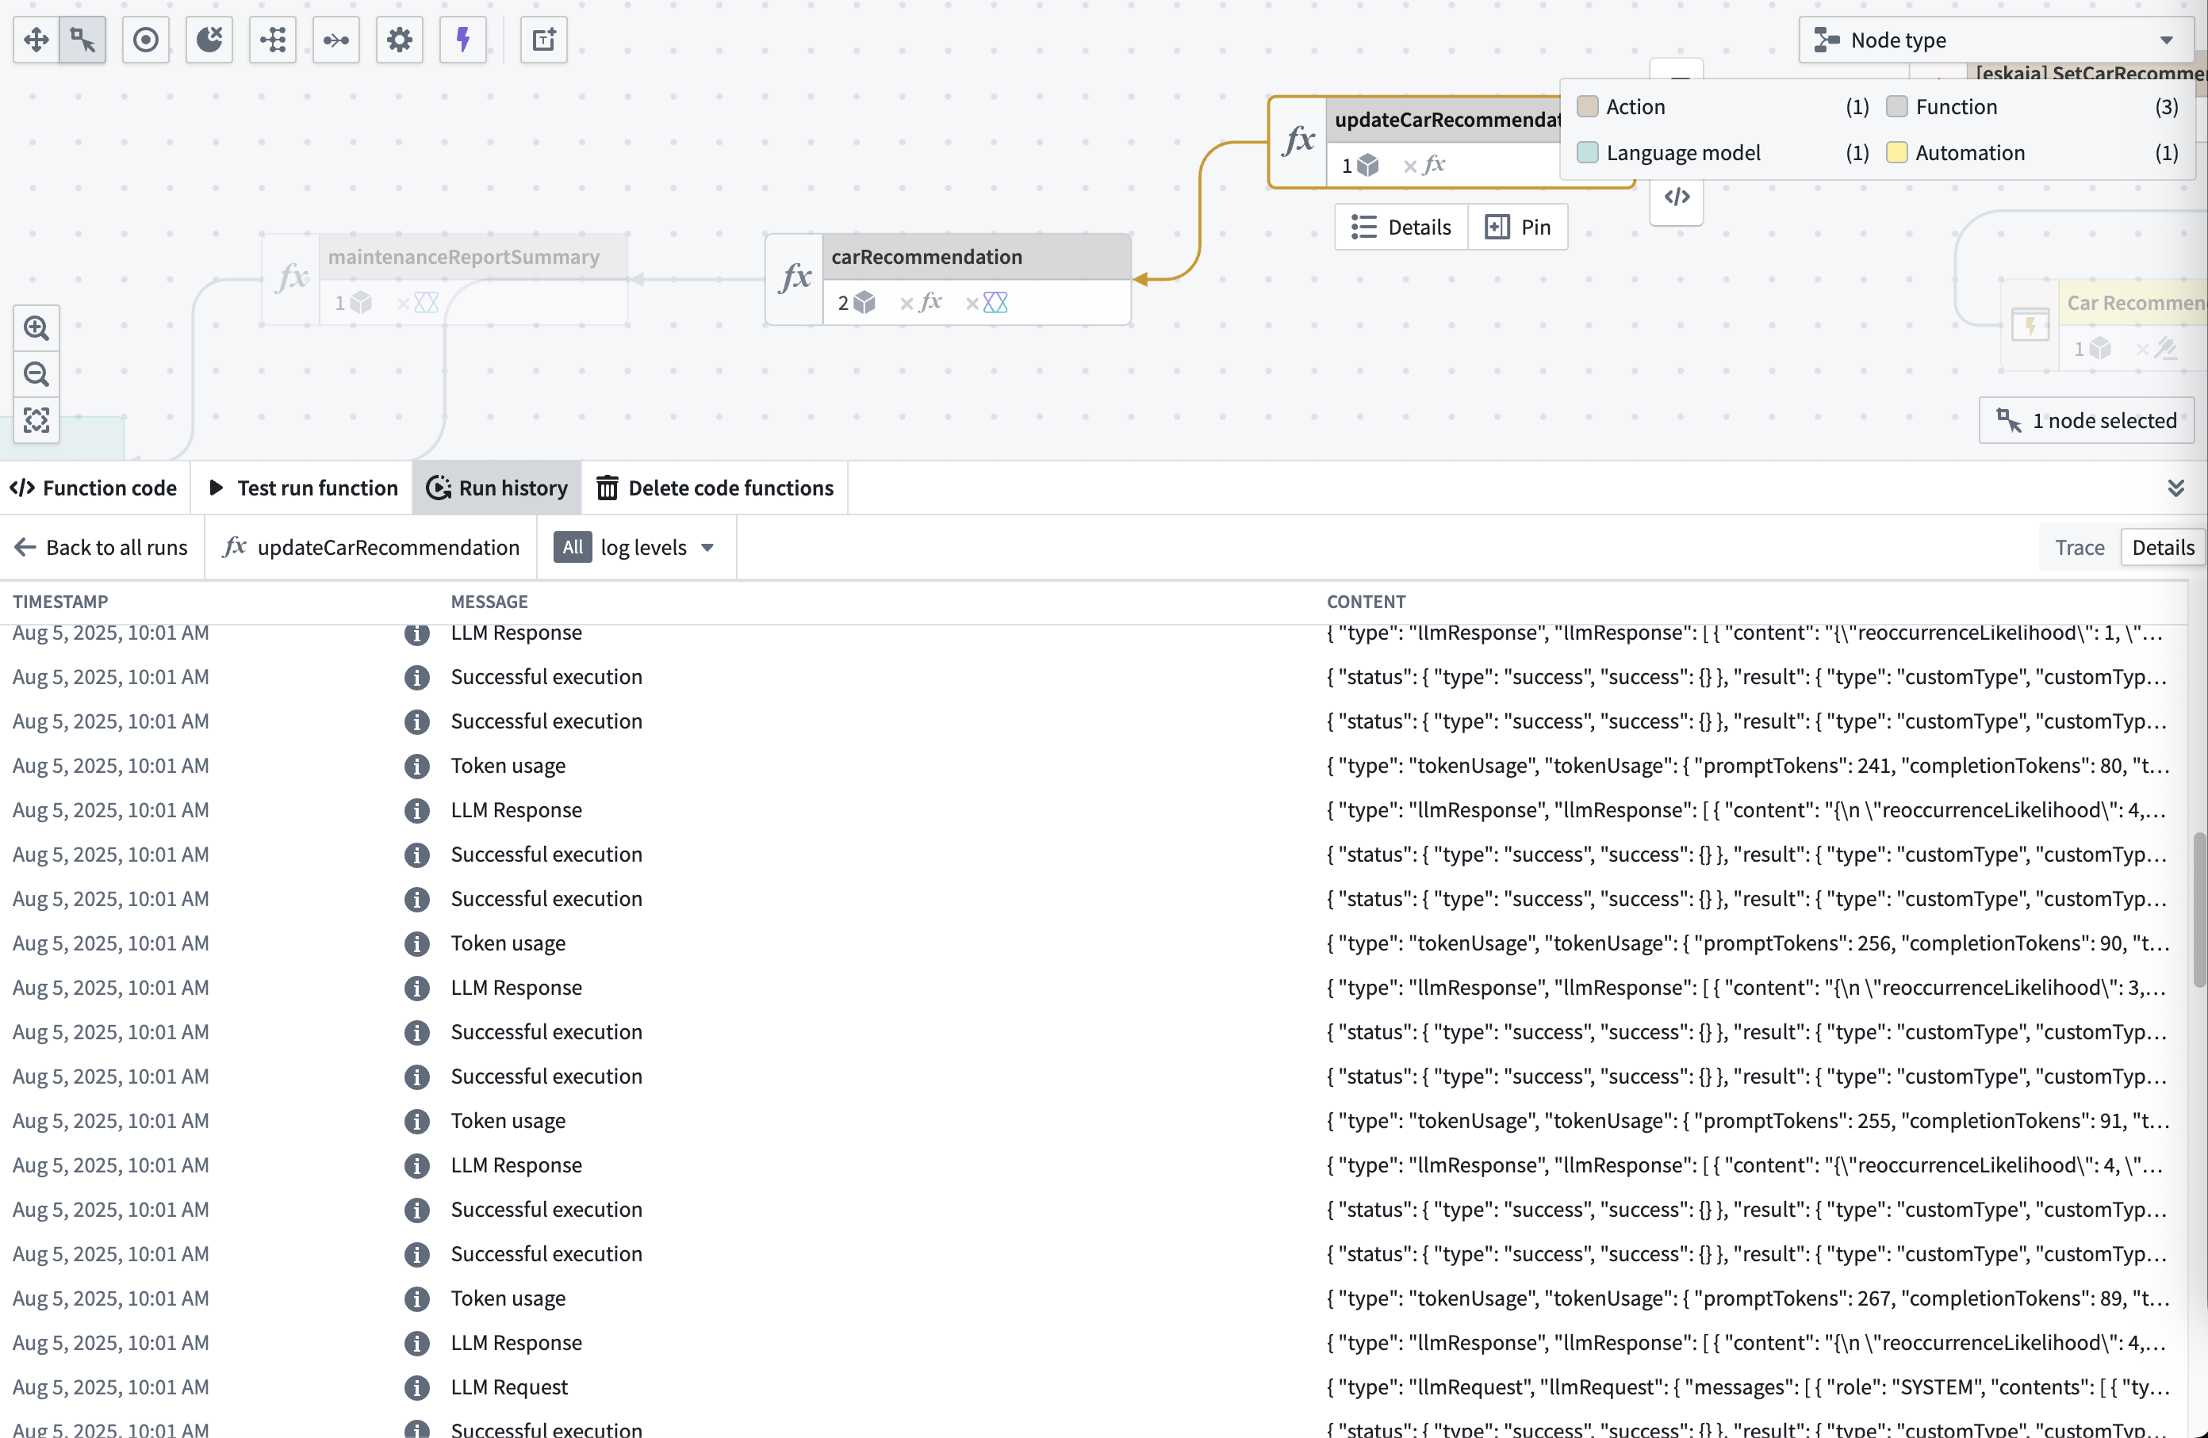Image resolution: width=2208 pixels, height=1438 pixels.
Task: Activate the selection arrow tool
Action: (x=82, y=40)
